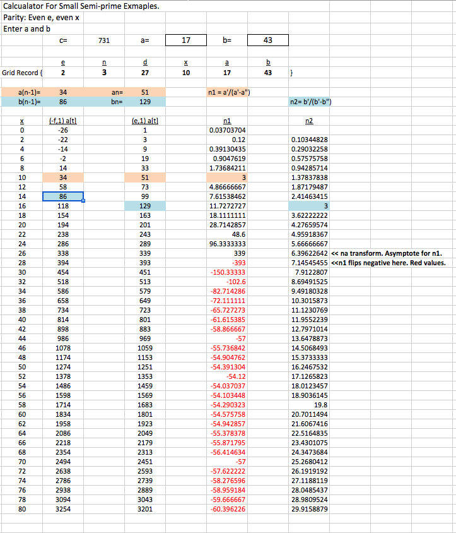
Task: Click the x column cell 80
Action: (22, 509)
